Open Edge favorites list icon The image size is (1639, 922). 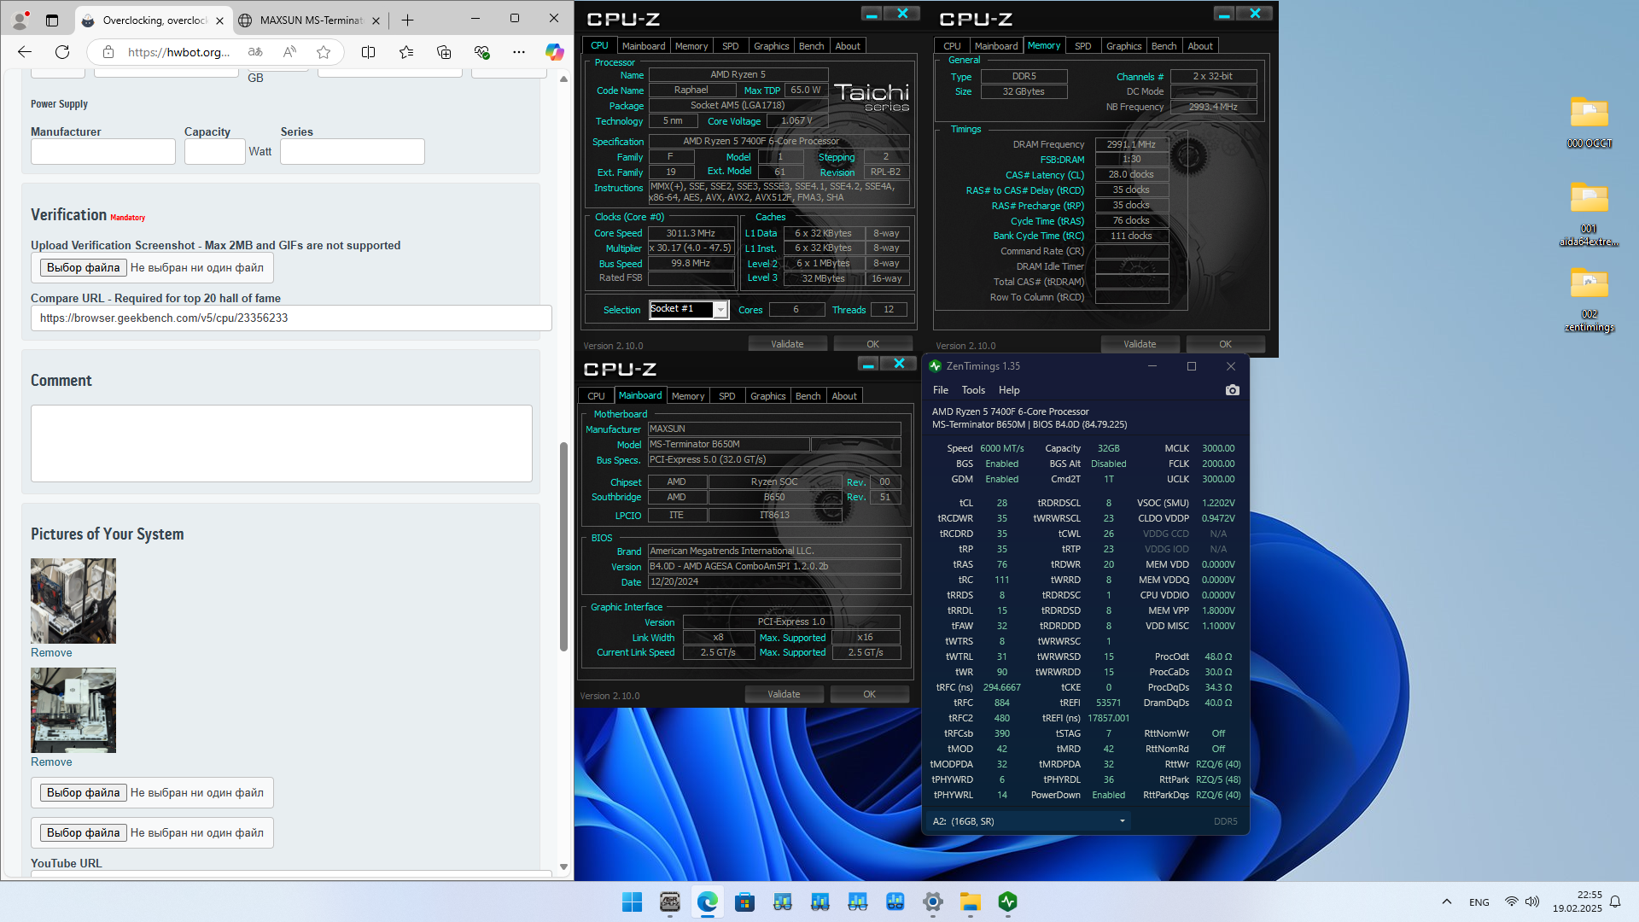point(406,52)
